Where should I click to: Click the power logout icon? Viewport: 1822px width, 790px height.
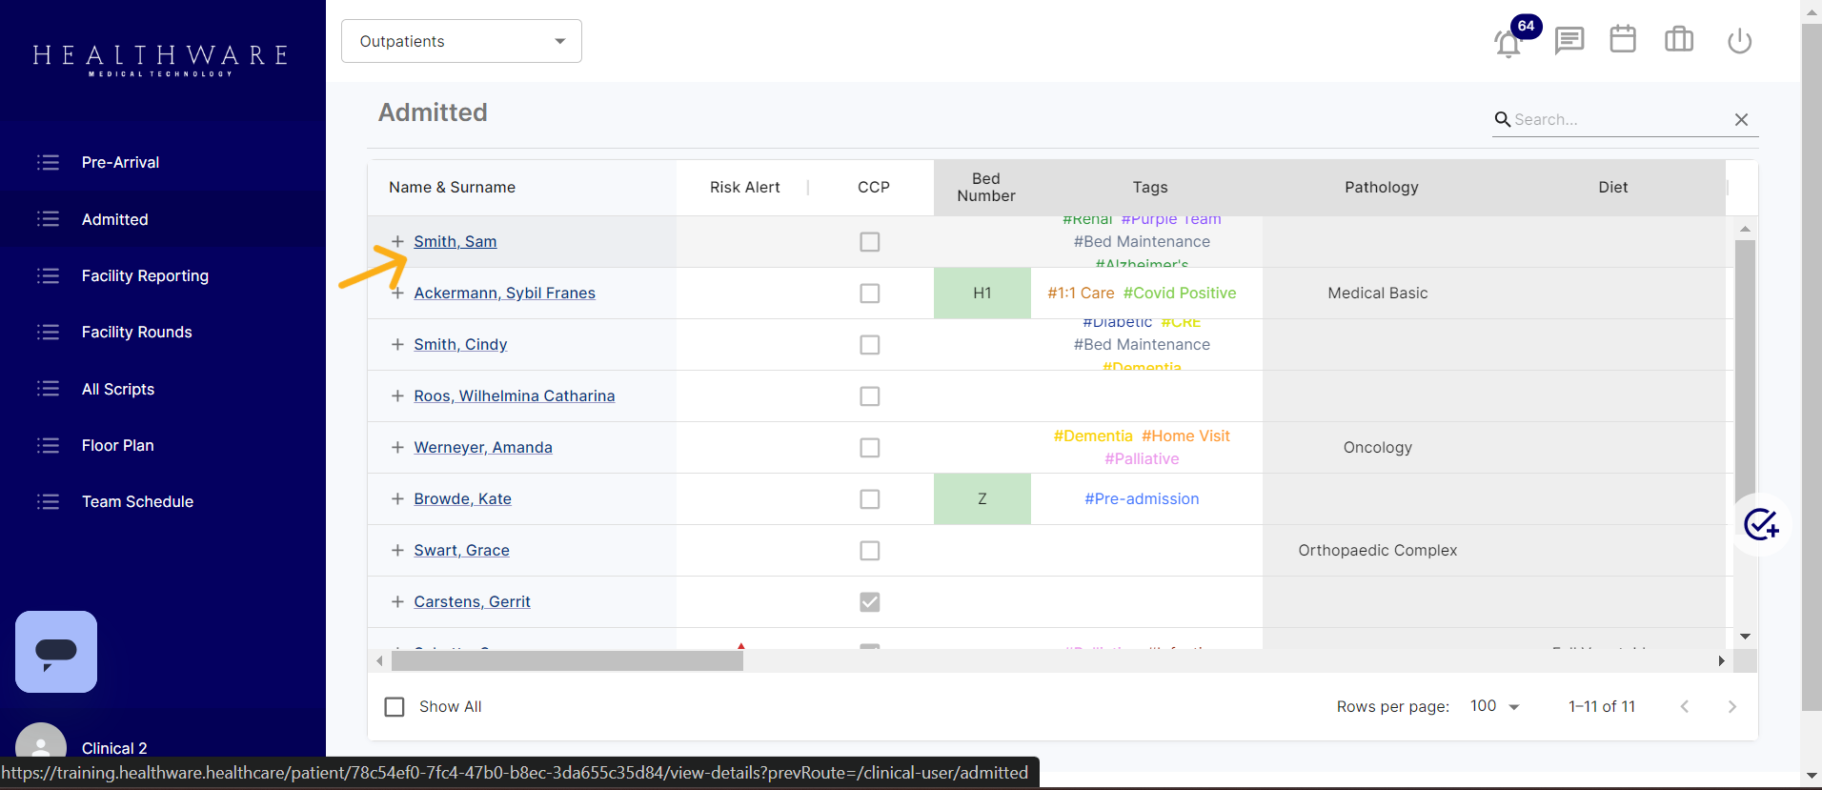1739,41
